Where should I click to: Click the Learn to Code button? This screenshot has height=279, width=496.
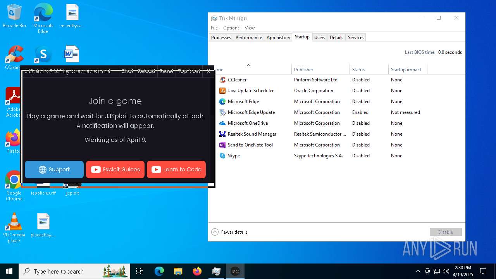click(176, 169)
